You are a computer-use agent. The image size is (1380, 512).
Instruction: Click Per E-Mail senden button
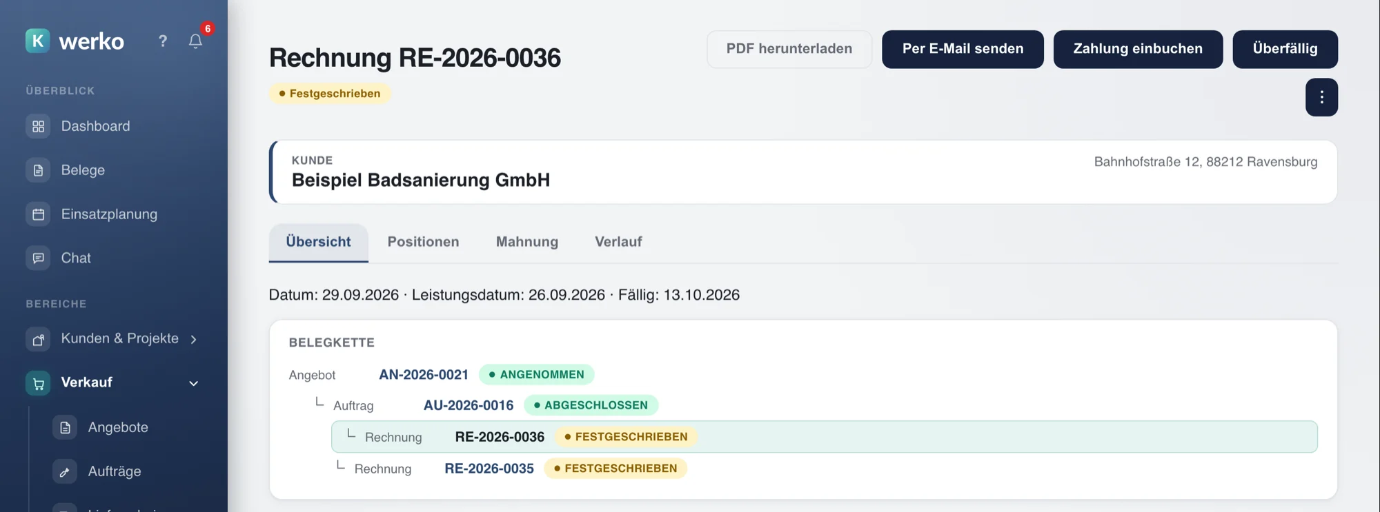coord(963,49)
